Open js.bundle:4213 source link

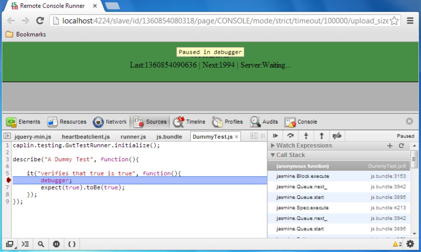pos(388,208)
